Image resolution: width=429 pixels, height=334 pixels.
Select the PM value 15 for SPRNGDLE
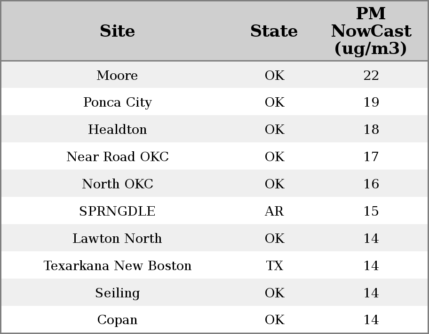pos(371,211)
